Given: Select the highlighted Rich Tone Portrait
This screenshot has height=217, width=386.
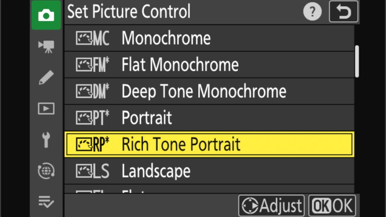Looking at the screenshot, I should (x=209, y=145).
